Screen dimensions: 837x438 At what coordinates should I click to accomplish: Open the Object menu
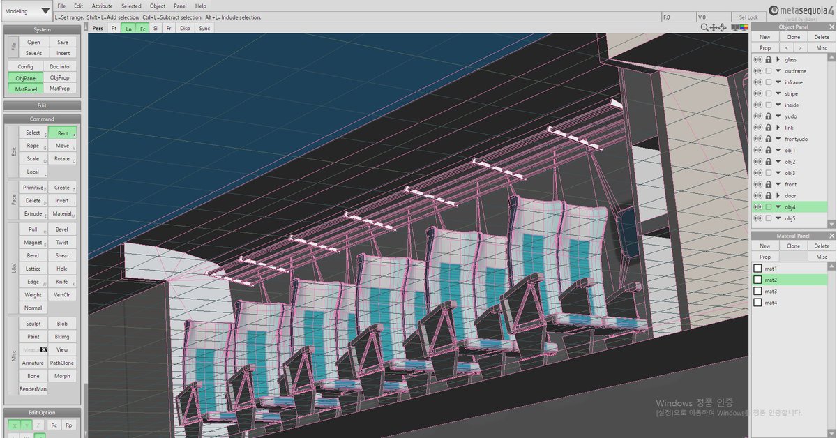coord(158,6)
